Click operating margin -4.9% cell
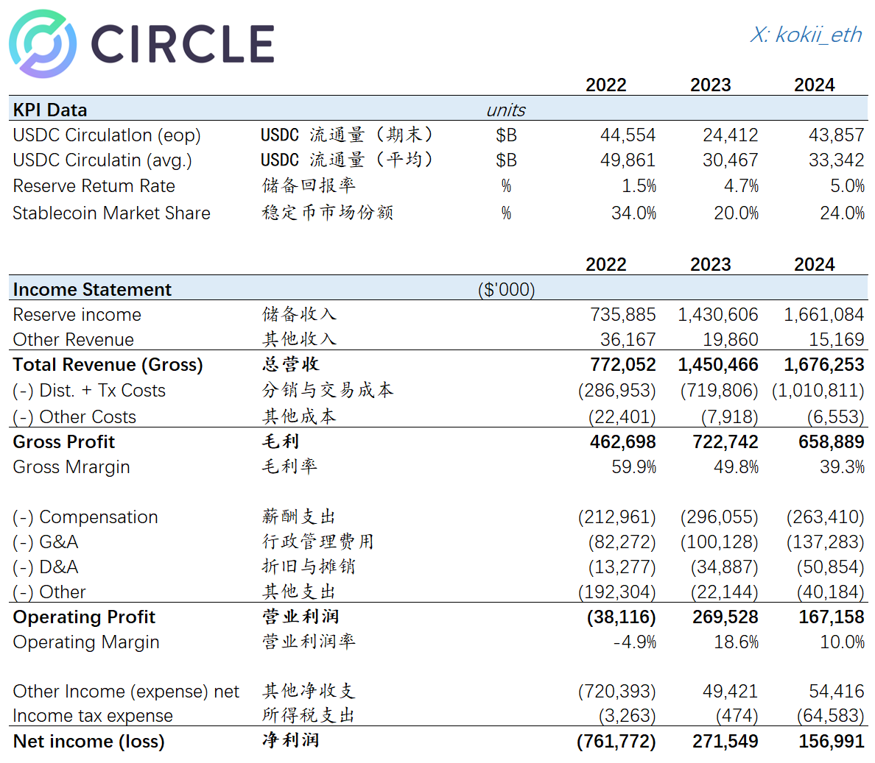875x763 pixels. [x=634, y=642]
